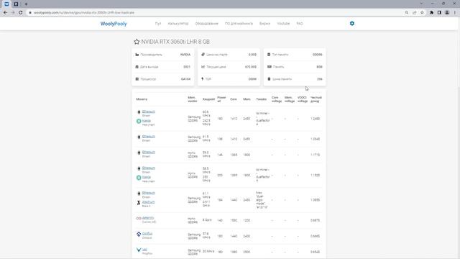The width and height of the screenshot is (460, 259).
Task: Open the Kaspa link in the 242.5 MH/s row
Action: pos(147,121)
